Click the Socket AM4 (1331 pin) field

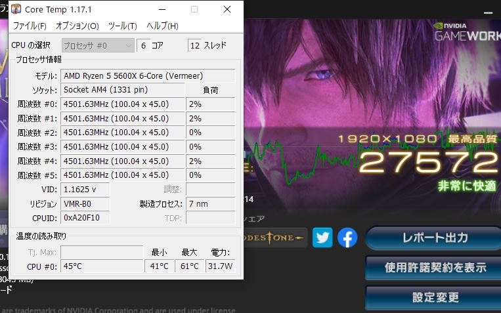[x=122, y=90]
